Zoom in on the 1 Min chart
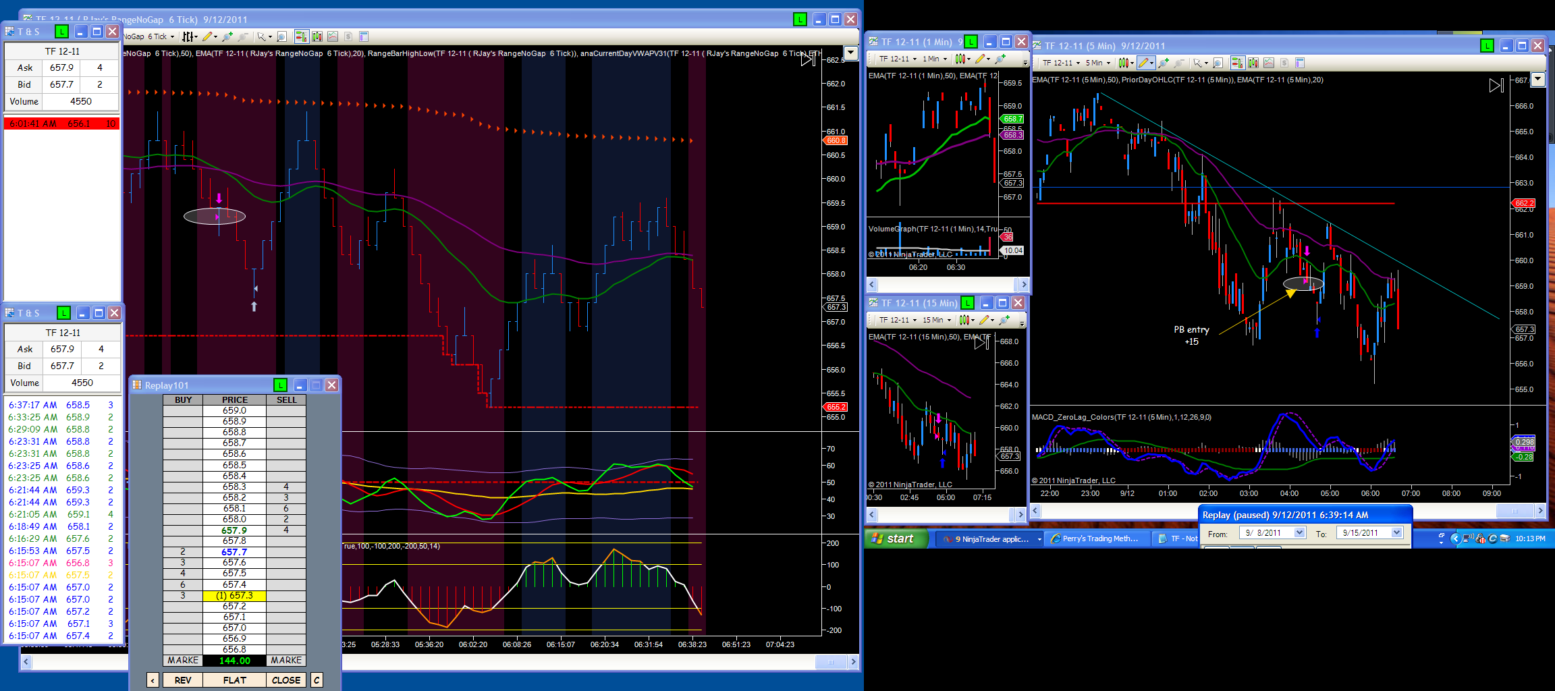The width and height of the screenshot is (1555, 691). (x=1000, y=59)
